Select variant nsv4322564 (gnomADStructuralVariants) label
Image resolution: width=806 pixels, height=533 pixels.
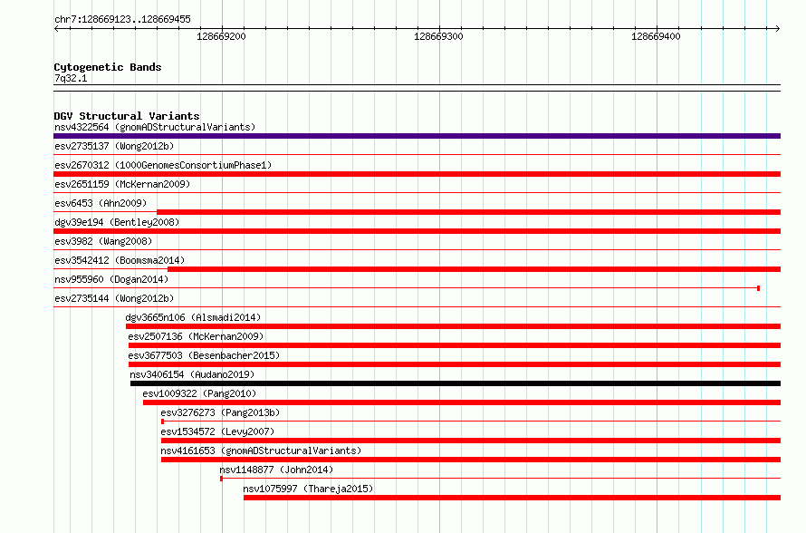[x=155, y=127]
